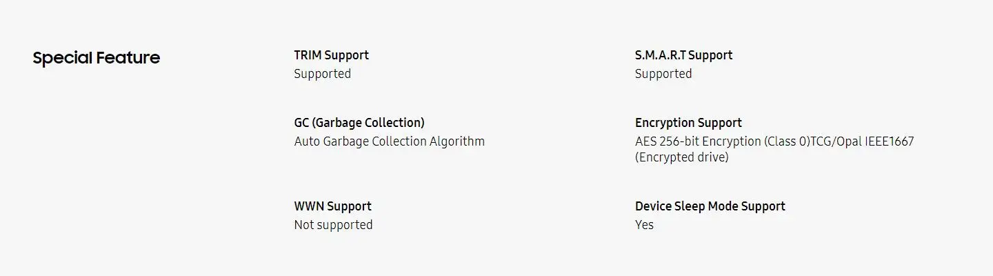The width and height of the screenshot is (993, 276).
Task: Select the AES 256-bit Encryption text
Action: 698,141
